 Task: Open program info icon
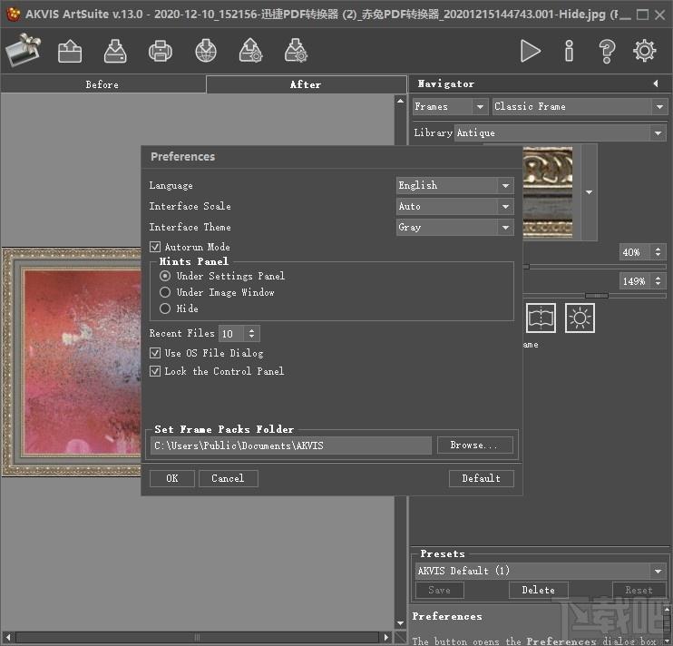pos(569,51)
